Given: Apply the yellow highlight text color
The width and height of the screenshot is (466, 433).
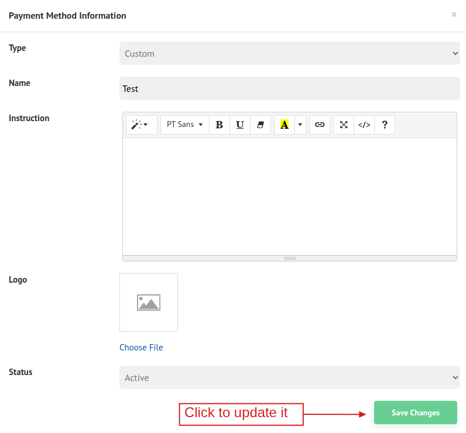Looking at the screenshot, I should click(285, 125).
